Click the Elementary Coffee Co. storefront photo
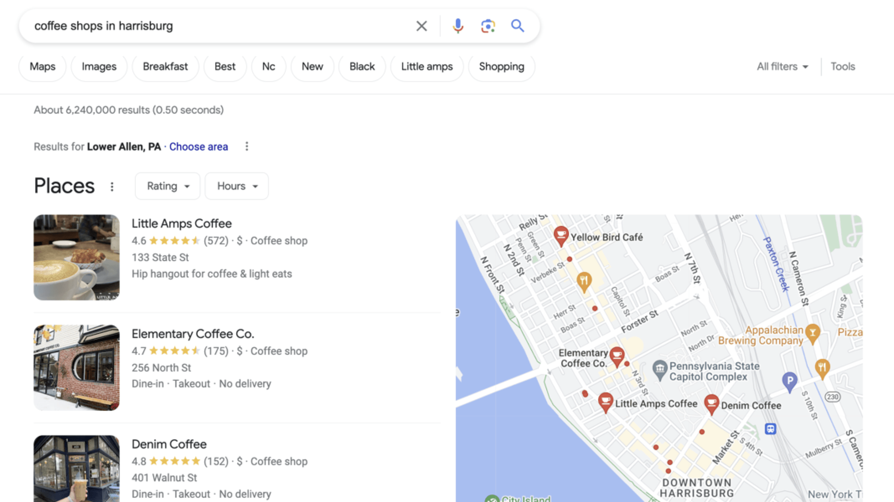Viewport: 894px width, 502px height. point(77,368)
